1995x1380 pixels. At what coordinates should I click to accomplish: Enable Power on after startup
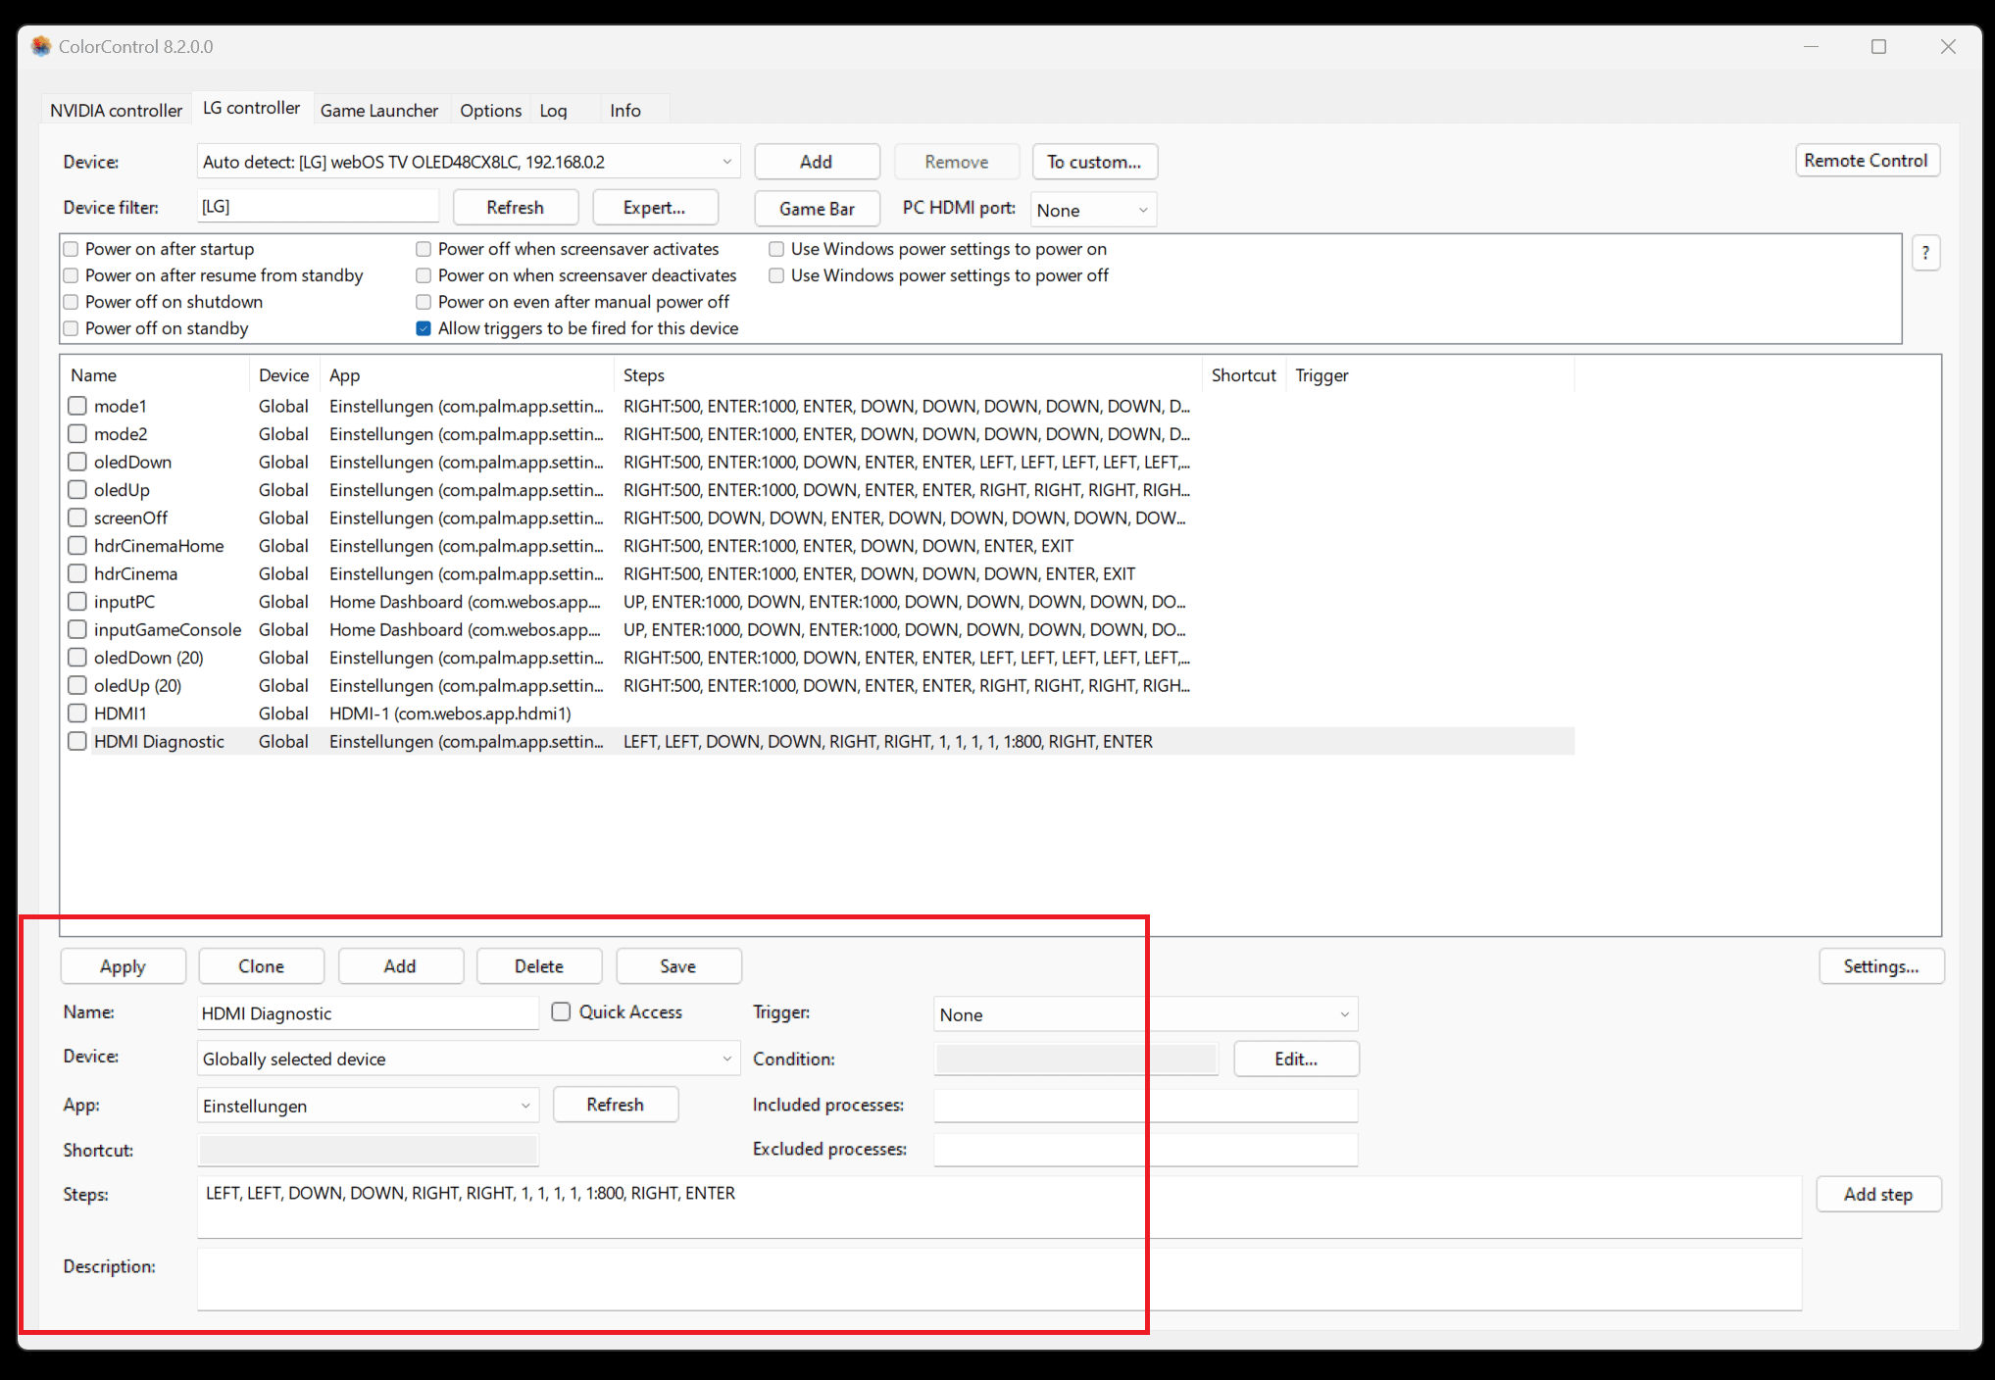click(x=71, y=249)
